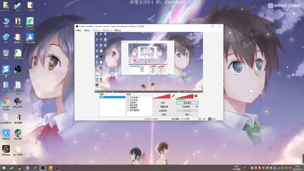
Task: Select the highlighted scene in scenes list
Action: 112,97
